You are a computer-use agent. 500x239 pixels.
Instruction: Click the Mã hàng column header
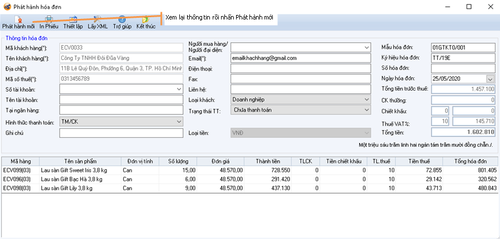(x=21, y=161)
